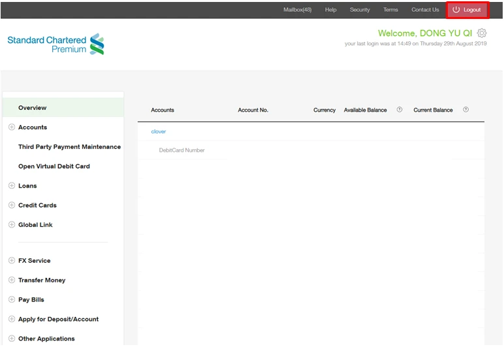Log out using the Logout button
The image size is (504, 353).
(467, 10)
